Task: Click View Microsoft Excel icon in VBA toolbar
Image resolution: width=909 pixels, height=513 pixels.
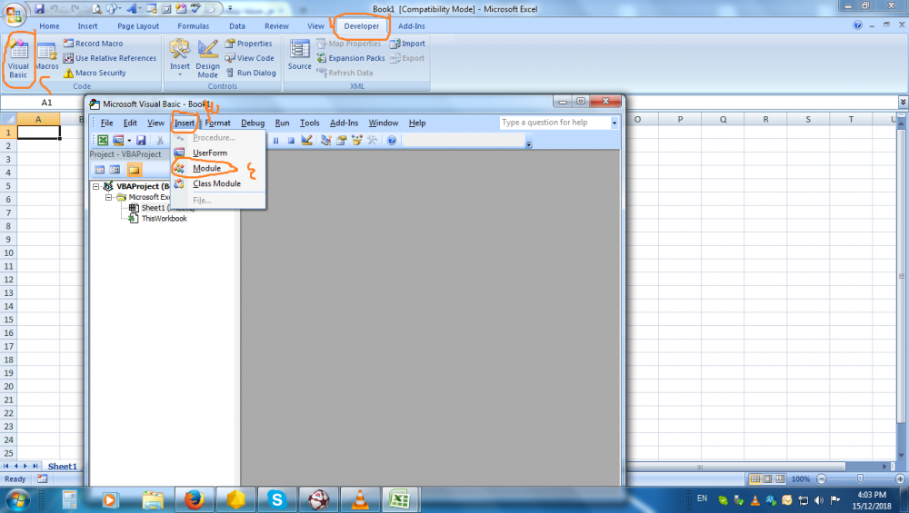Action: pyautogui.click(x=103, y=140)
